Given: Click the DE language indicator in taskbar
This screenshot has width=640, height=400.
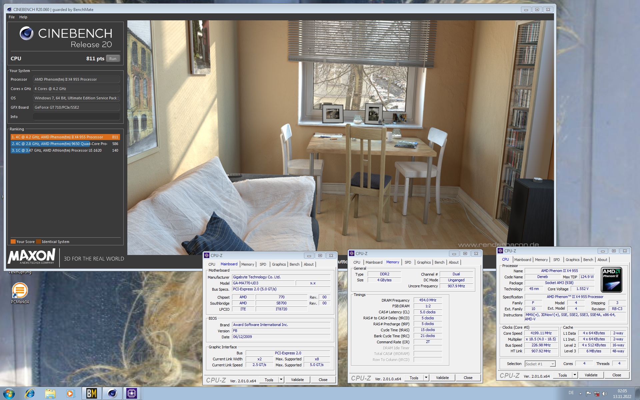Looking at the screenshot, I should [571, 393].
